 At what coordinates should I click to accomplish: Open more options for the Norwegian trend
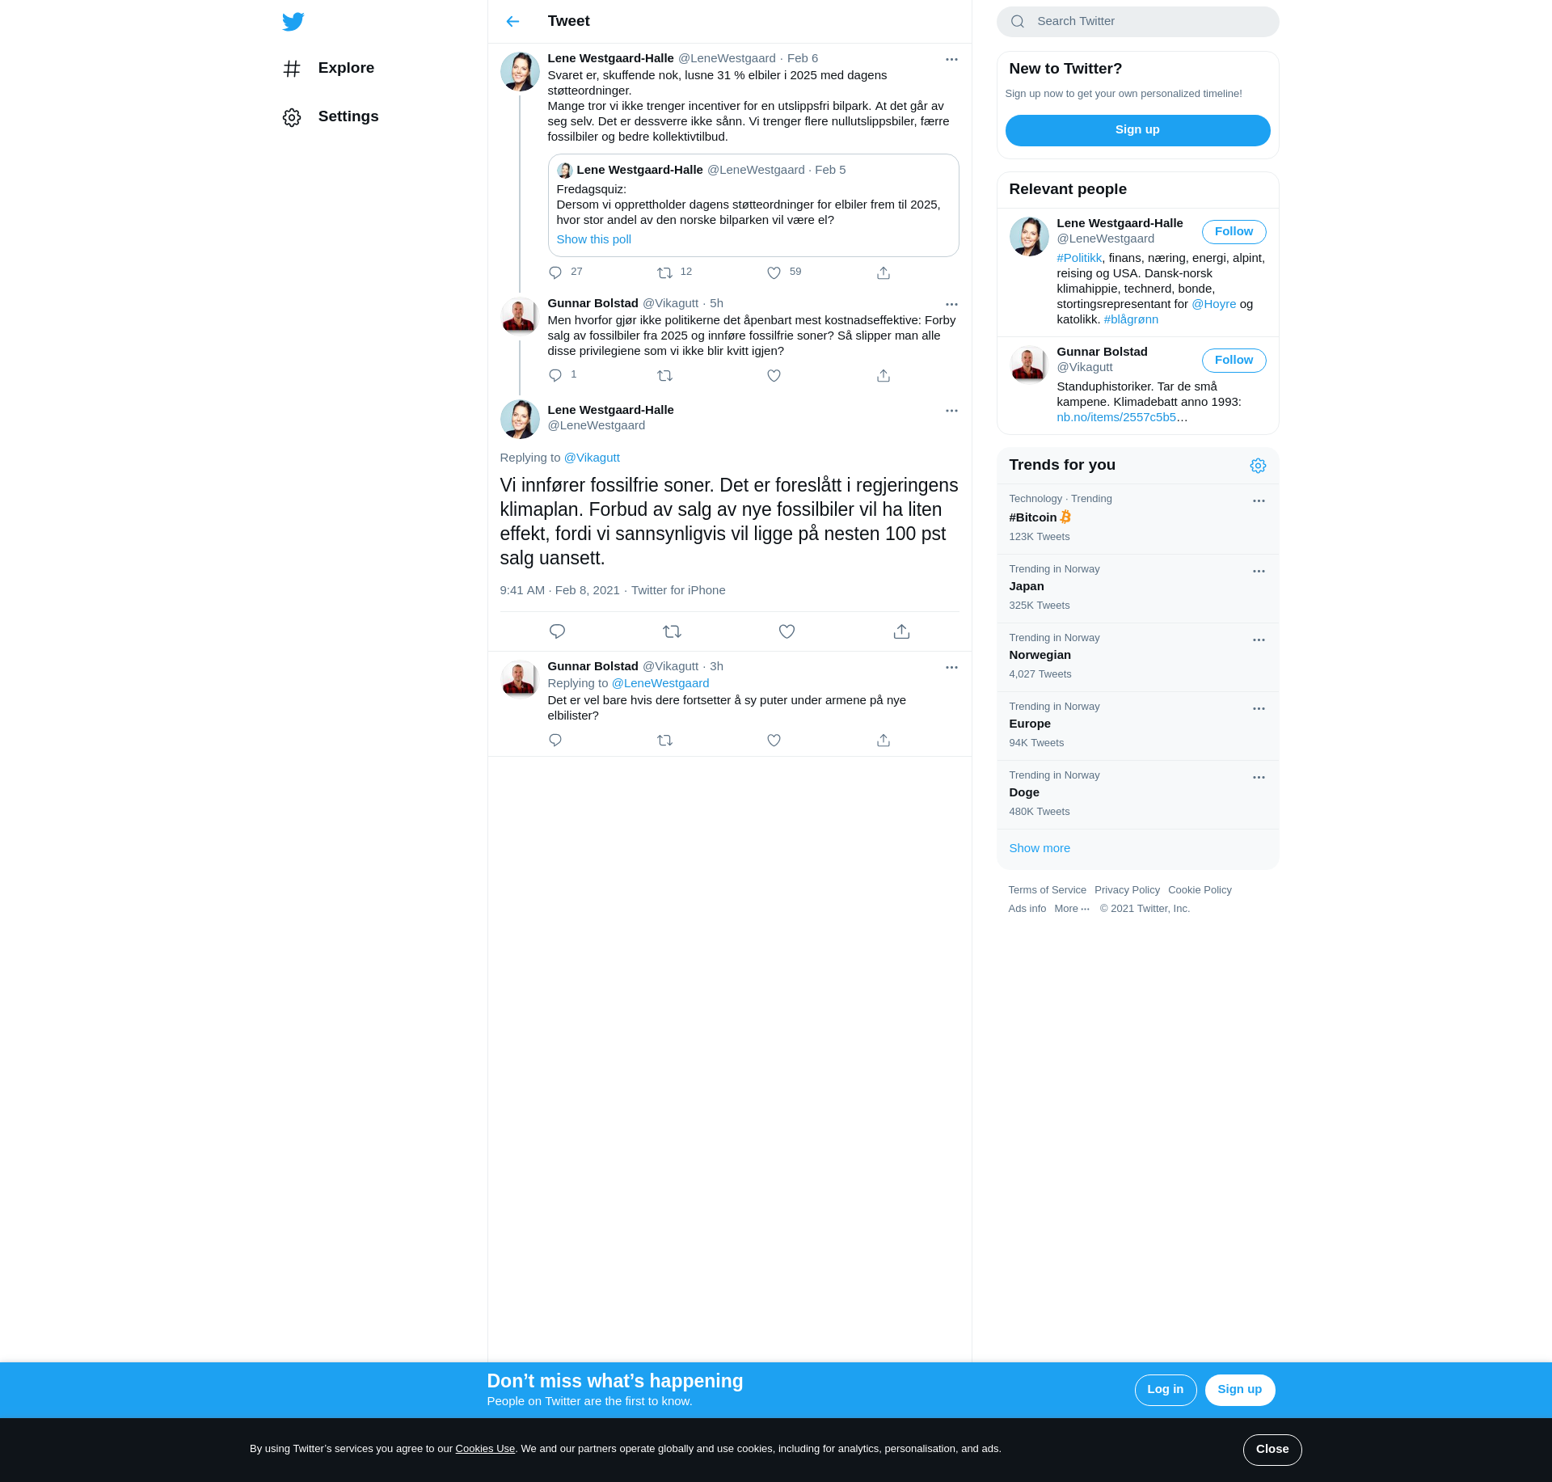[x=1259, y=640]
